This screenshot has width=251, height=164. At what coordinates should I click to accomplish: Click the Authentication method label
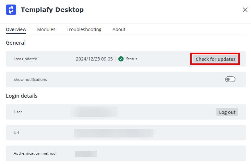(35, 153)
